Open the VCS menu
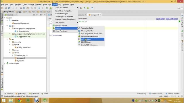 60,5
